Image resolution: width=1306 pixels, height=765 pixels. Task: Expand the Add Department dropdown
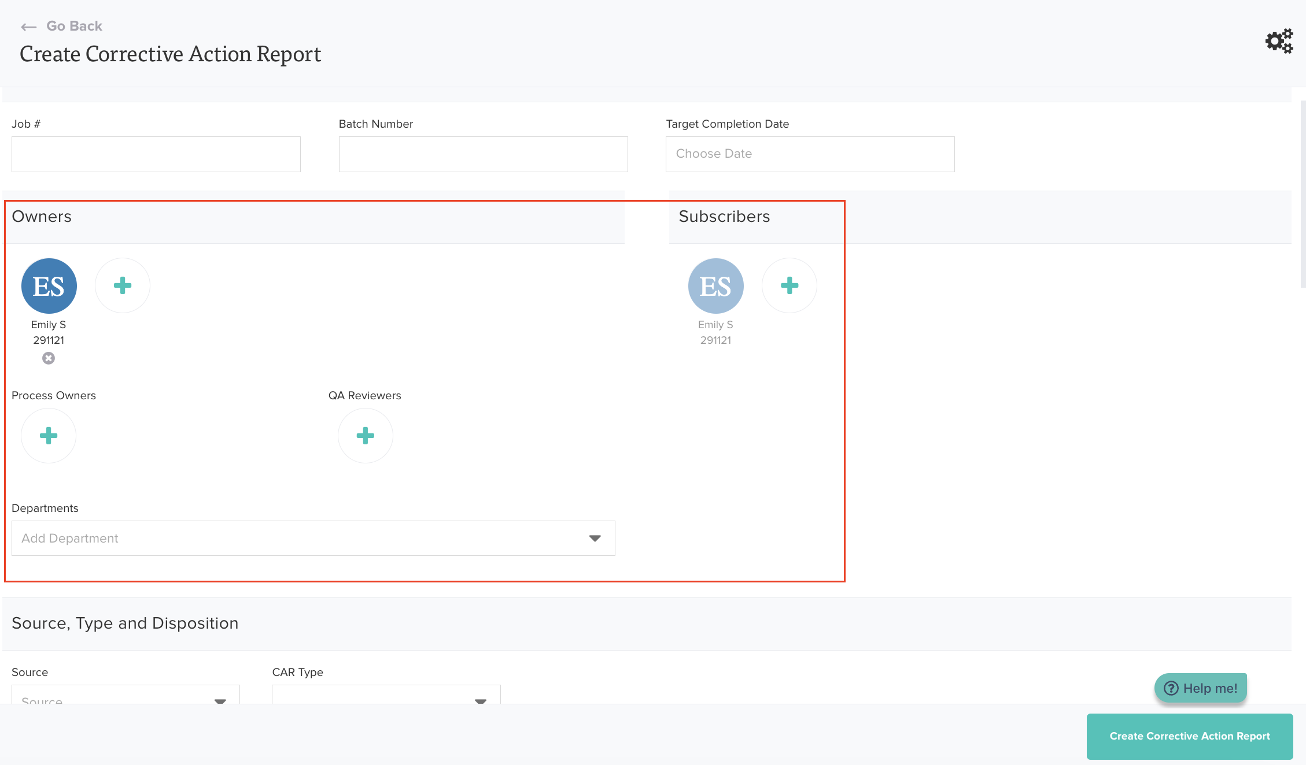[595, 538]
